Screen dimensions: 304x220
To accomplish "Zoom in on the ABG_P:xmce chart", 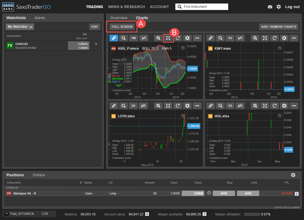I will click(x=158, y=38).
